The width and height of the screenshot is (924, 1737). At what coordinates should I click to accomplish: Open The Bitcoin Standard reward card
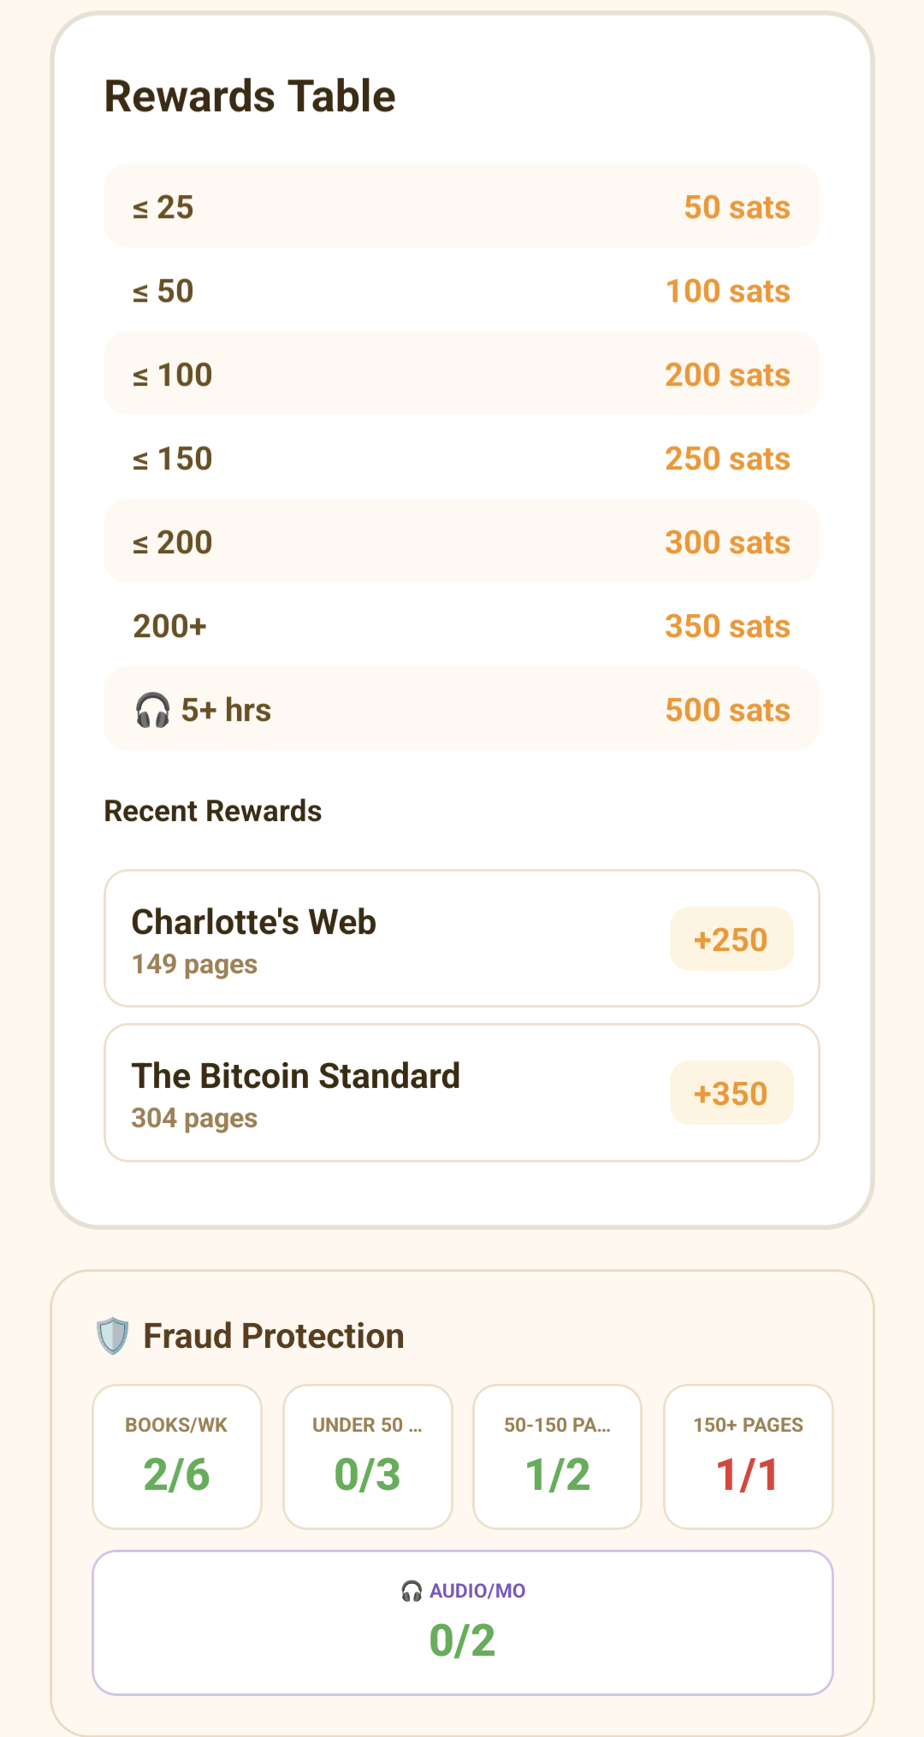tap(462, 1093)
